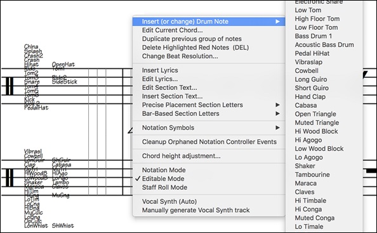Select Manually generate Vocal Synth track
This screenshot has width=377, height=233.
[209, 210]
